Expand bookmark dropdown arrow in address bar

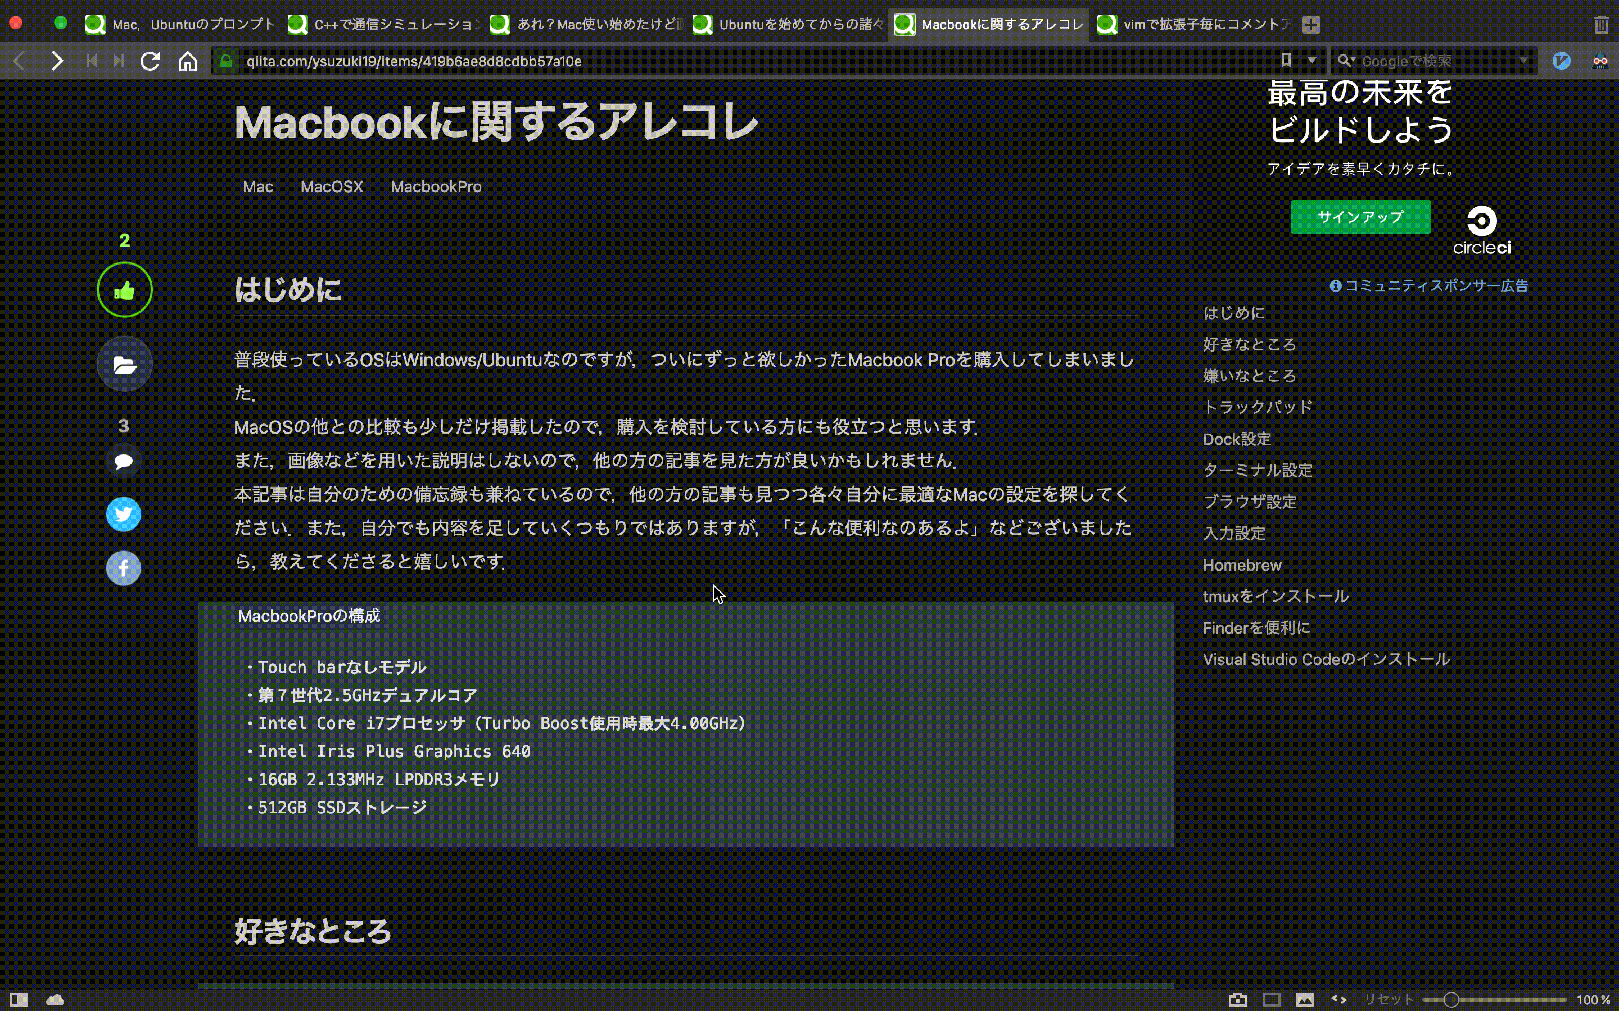click(x=1312, y=61)
